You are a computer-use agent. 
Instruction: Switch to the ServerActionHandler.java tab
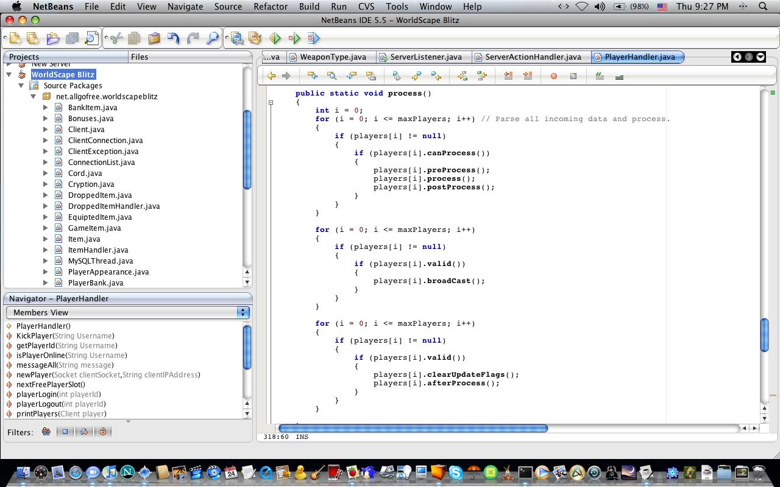[x=529, y=57]
